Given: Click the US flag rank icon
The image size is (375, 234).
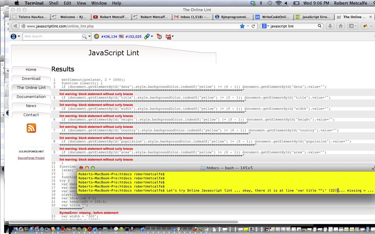Looking at the screenshot, I should click(x=121, y=37).
